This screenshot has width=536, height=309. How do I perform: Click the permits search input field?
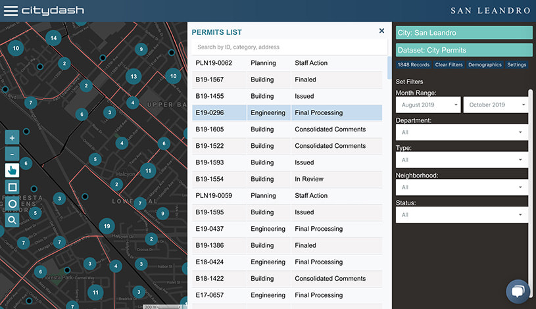(288, 47)
